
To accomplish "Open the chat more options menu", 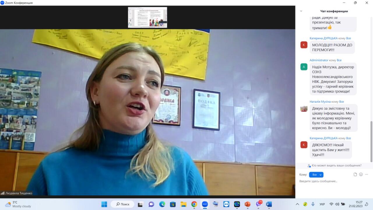I will pyautogui.click(x=367, y=174).
